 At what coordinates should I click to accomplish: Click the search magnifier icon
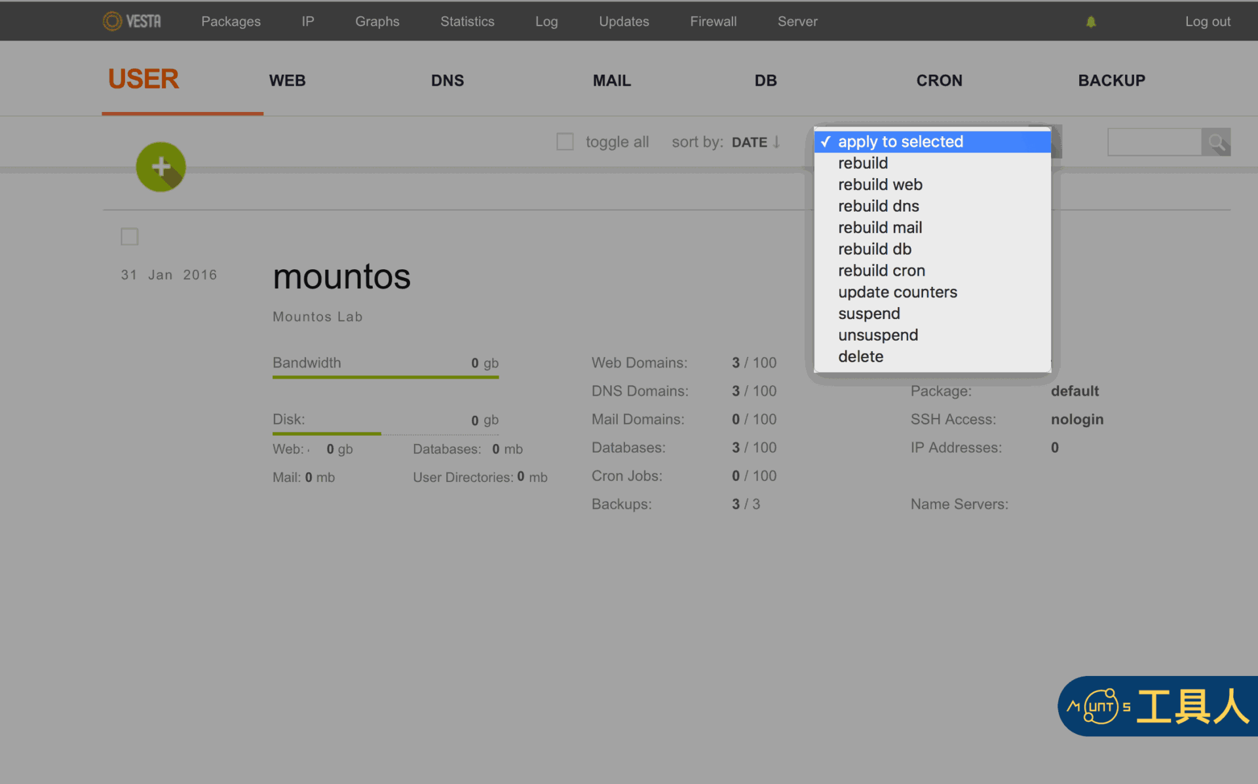(1216, 142)
